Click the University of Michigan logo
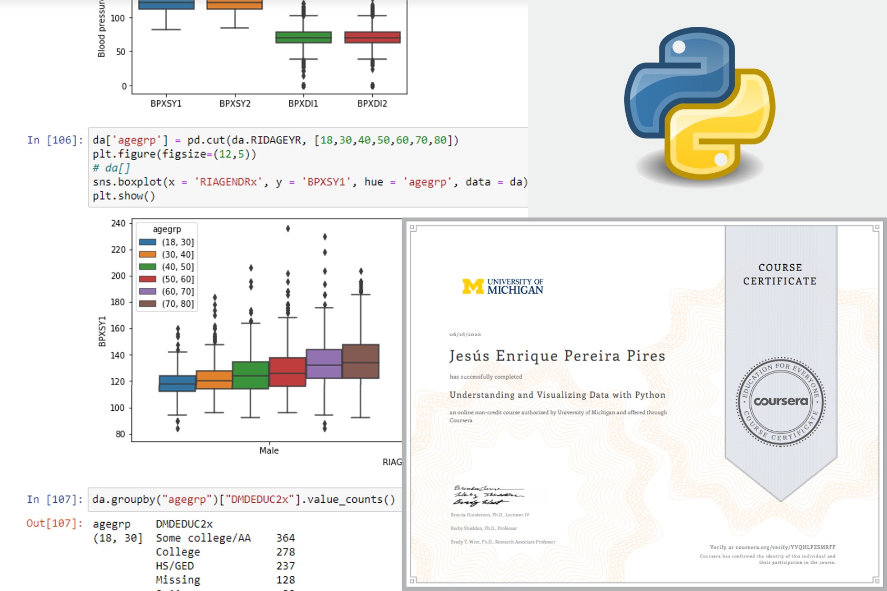Image resolution: width=887 pixels, height=591 pixels. (x=503, y=286)
